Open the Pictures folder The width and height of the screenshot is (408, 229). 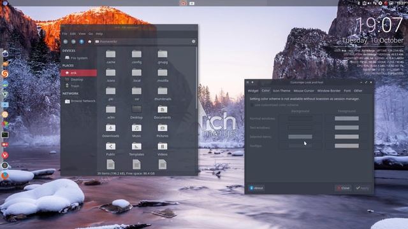point(163,130)
